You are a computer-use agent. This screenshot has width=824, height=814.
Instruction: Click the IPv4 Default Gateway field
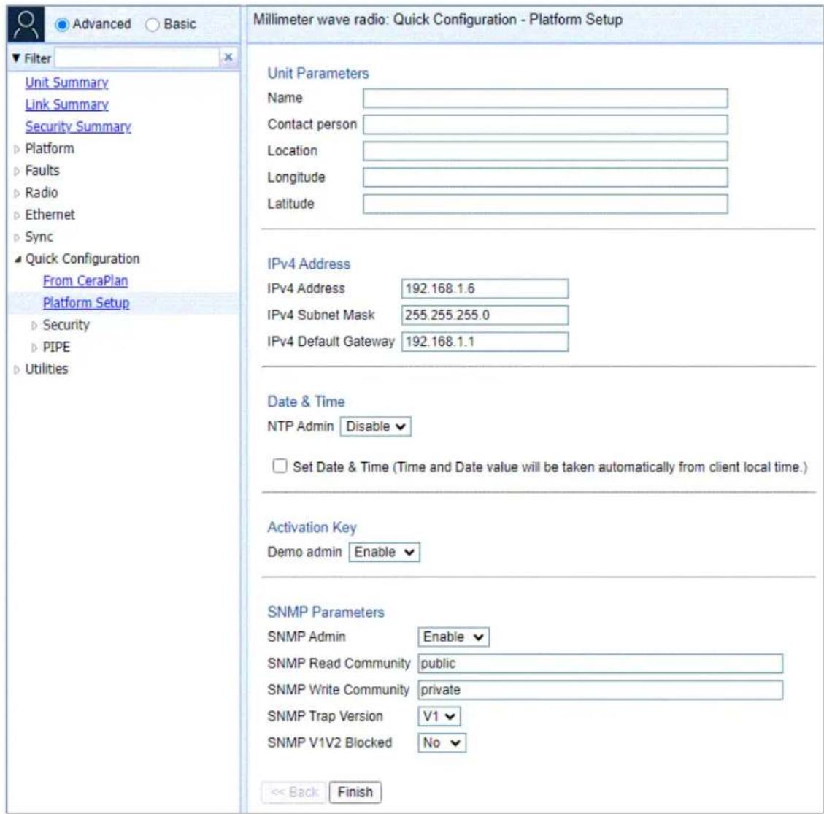tap(485, 342)
